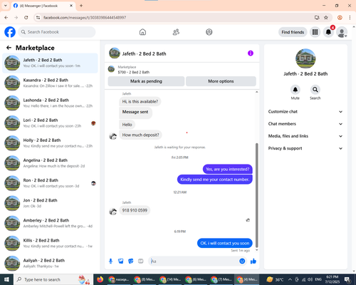Choose a sticker icon
The height and width of the screenshot is (285, 356).
pyautogui.click(x=131, y=261)
